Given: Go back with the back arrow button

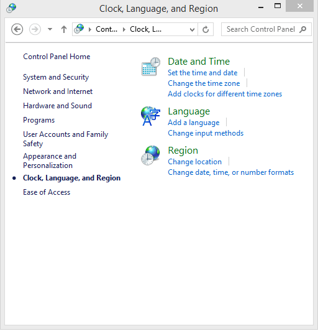Looking at the screenshot, I should [x=17, y=29].
